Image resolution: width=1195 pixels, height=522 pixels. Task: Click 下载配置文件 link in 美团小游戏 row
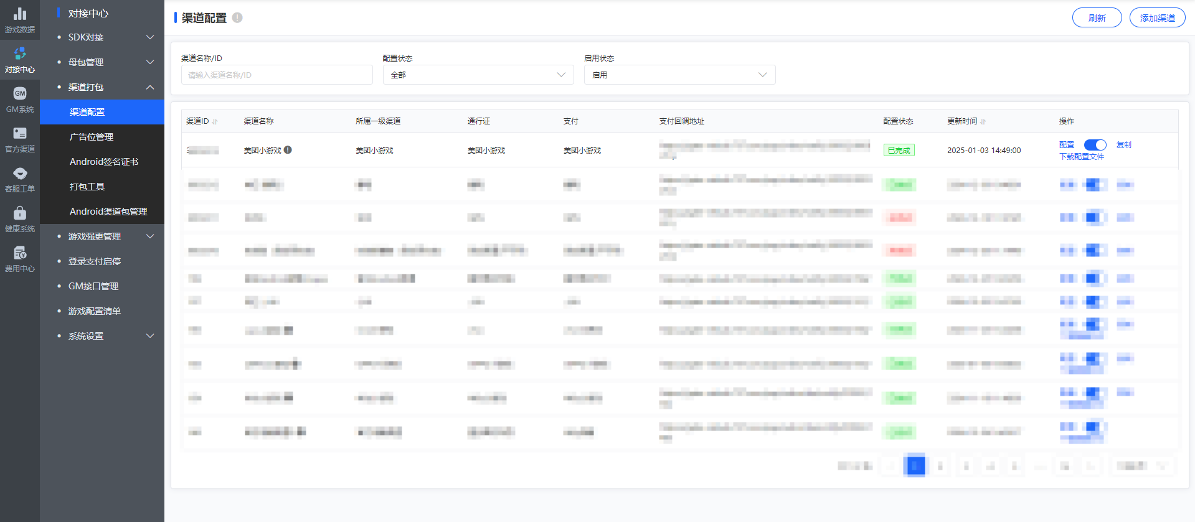pos(1082,157)
